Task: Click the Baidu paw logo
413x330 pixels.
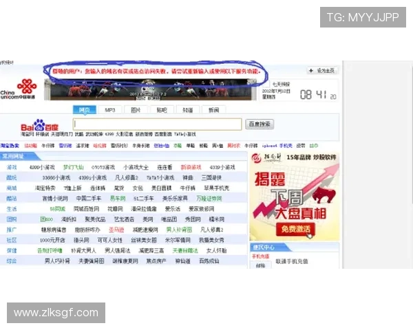Action: click(40, 126)
